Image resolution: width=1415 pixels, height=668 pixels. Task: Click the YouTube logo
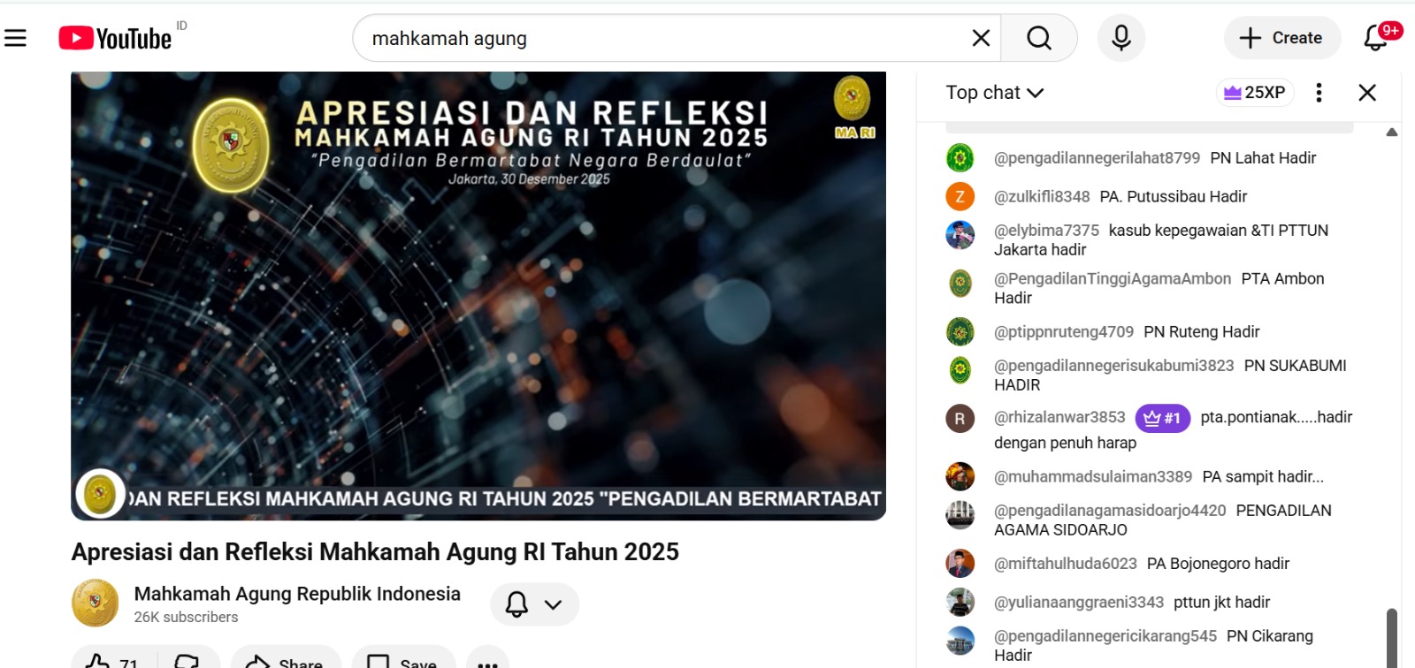pos(115,38)
